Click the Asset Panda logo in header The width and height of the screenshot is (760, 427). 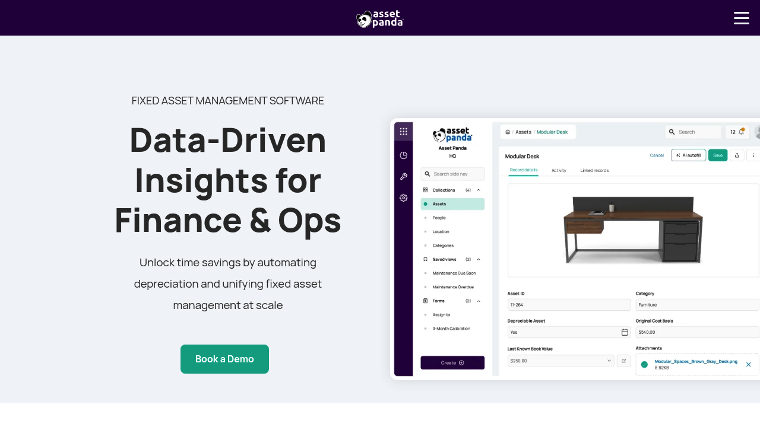380,19
